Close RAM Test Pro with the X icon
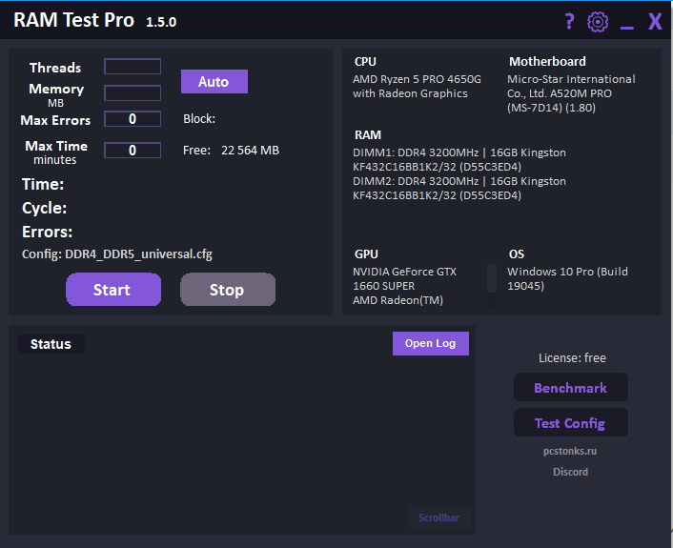Screen dimensions: 673x548 click(655, 21)
